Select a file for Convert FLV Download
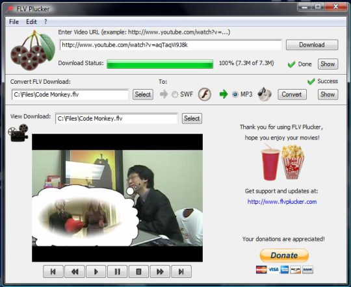This screenshot has height=287, width=351. pyautogui.click(x=143, y=94)
